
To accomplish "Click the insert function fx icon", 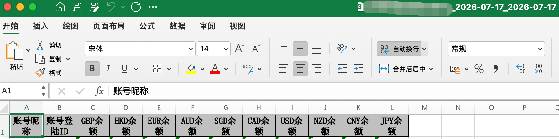I will 99,91.
